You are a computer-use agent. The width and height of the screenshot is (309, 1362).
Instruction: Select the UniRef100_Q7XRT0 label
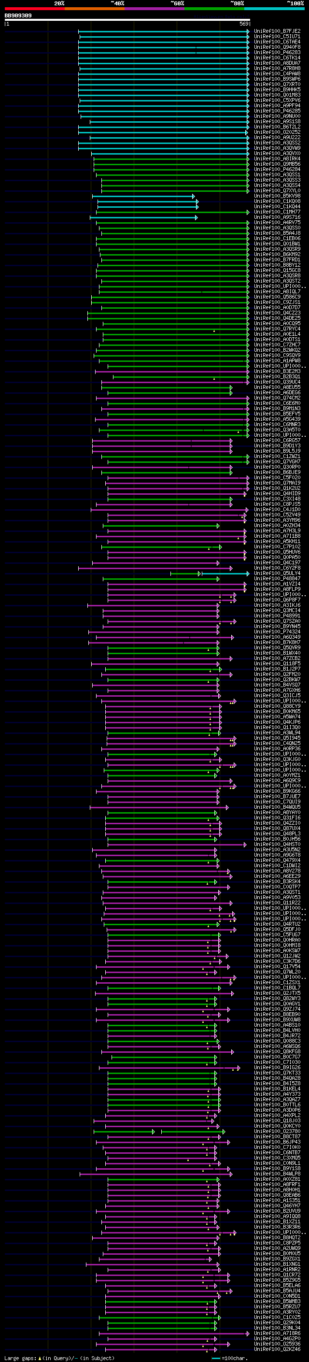point(277,84)
